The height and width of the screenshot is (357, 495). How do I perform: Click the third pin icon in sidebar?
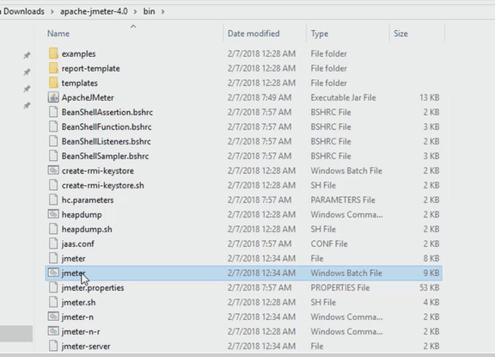(x=27, y=89)
